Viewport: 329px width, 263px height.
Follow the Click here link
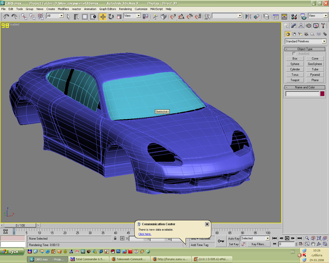(x=145, y=234)
